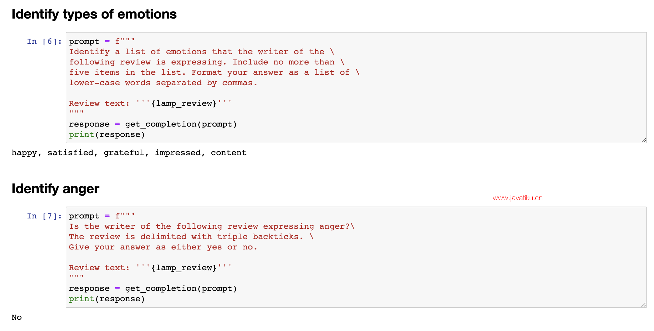Click the resize handle of cell 6
Viewport: 654px width, 331px height.
[x=644, y=140]
